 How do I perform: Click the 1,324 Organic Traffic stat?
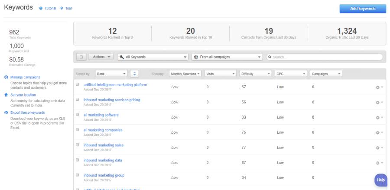coord(347,33)
